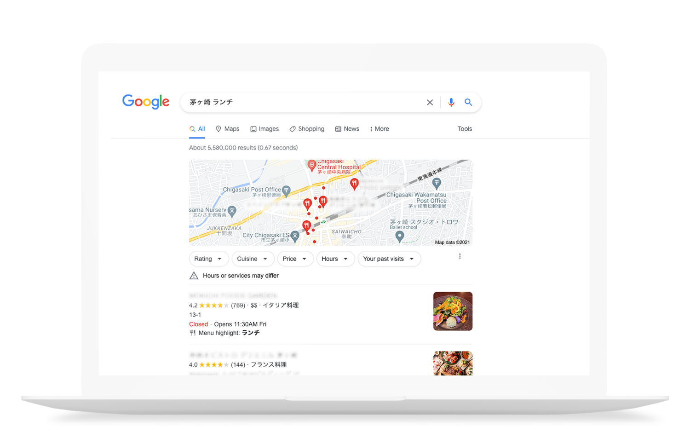This screenshot has width=690, height=438.
Task: Open the Your past visits dropdown
Action: [x=389, y=259]
